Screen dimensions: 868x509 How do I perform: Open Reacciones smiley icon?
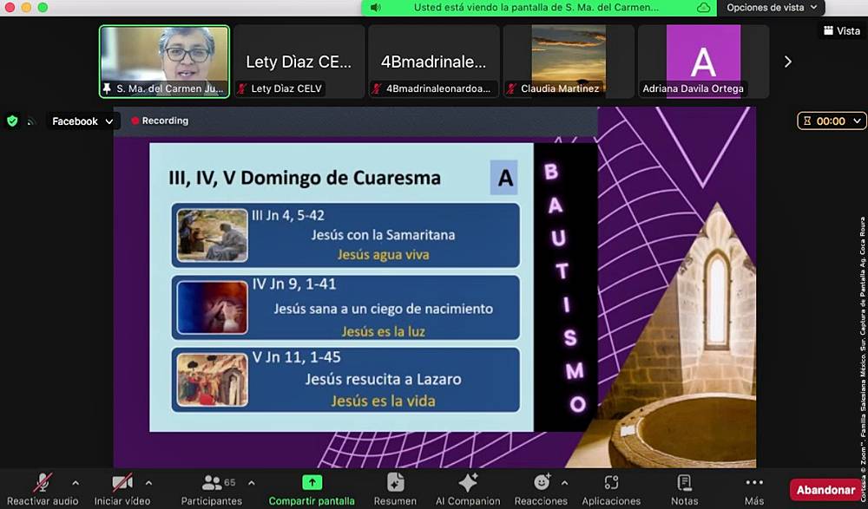click(542, 482)
